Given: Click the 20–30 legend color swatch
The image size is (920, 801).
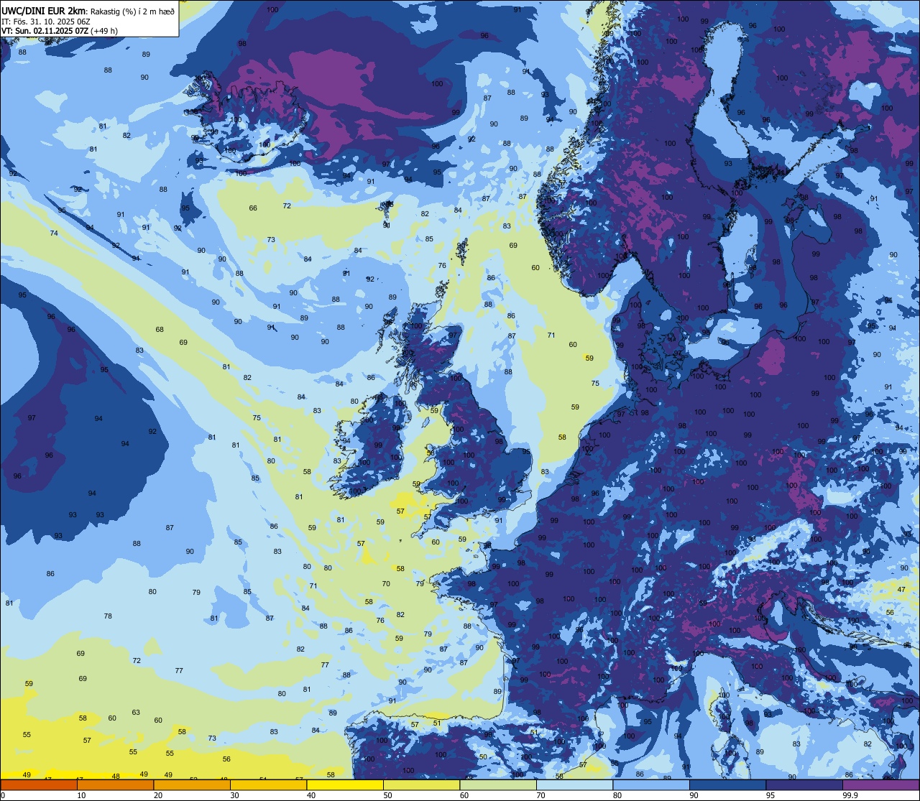Looking at the screenshot, I should (x=192, y=784).
